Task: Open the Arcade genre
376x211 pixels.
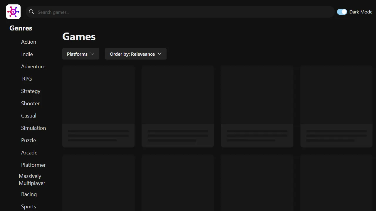Action: (29, 153)
